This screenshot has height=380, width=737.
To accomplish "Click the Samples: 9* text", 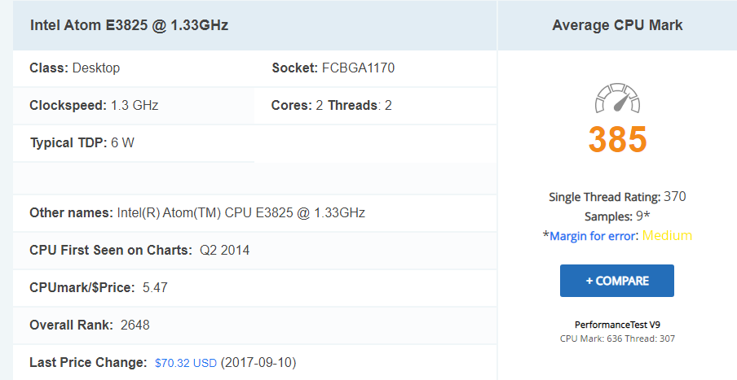I will click(x=616, y=216).
